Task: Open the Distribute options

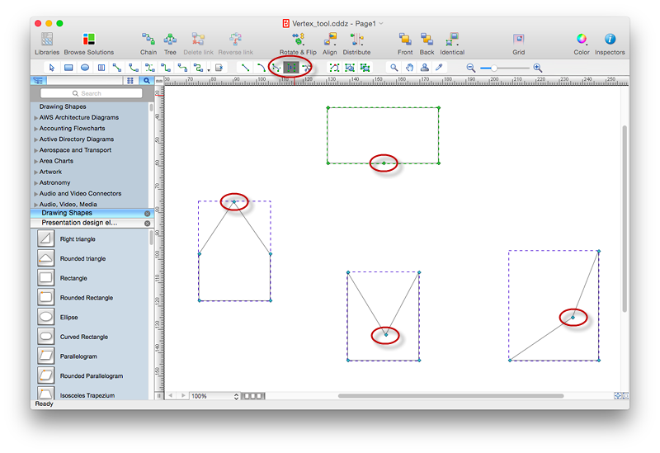Action: pyautogui.click(x=356, y=44)
